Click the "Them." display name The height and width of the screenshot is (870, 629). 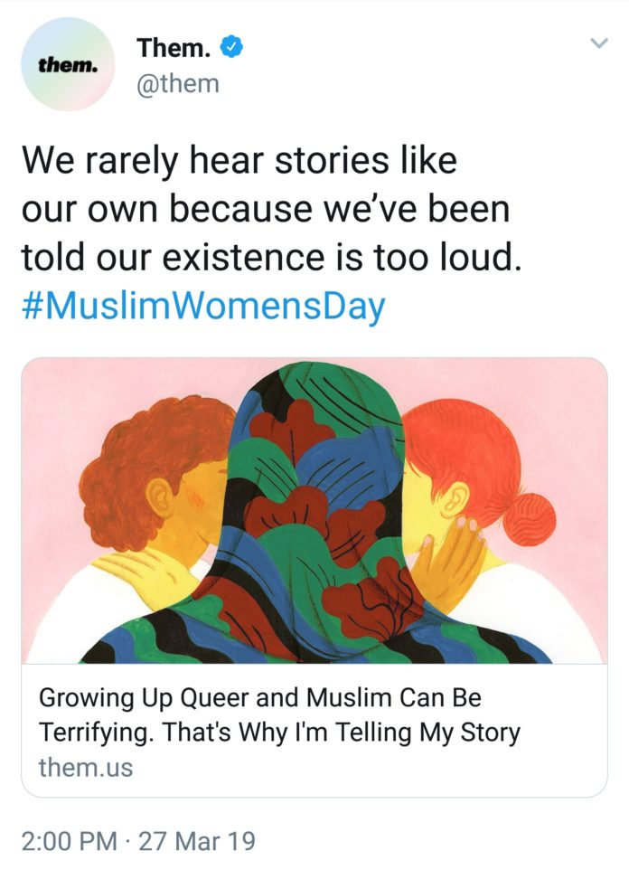tap(174, 48)
